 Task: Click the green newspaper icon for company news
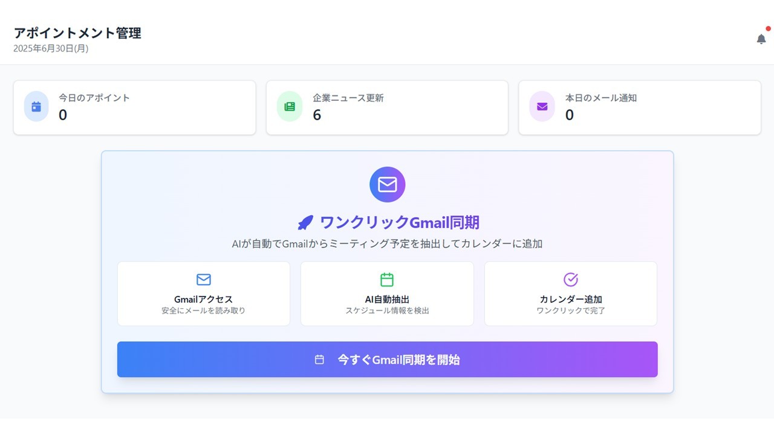[x=290, y=106]
